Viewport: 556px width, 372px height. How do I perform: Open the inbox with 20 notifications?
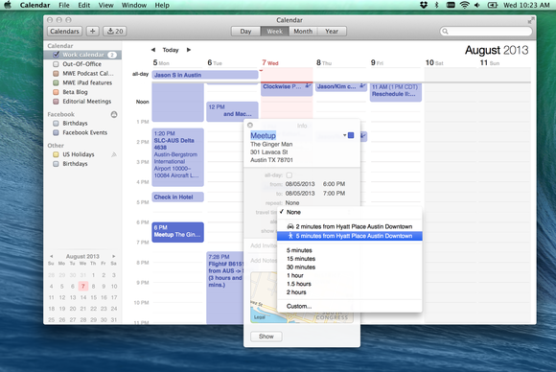click(x=115, y=32)
